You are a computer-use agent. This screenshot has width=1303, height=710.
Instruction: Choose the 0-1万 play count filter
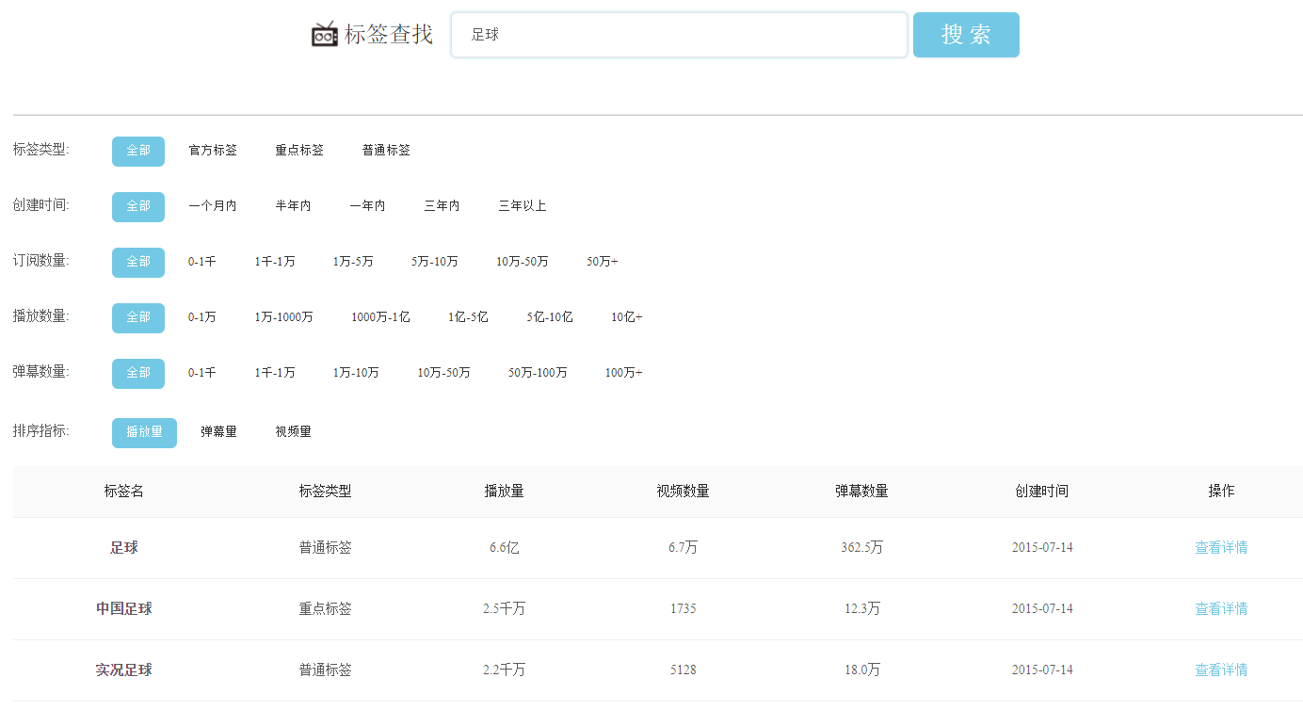[x=202, y=317]
